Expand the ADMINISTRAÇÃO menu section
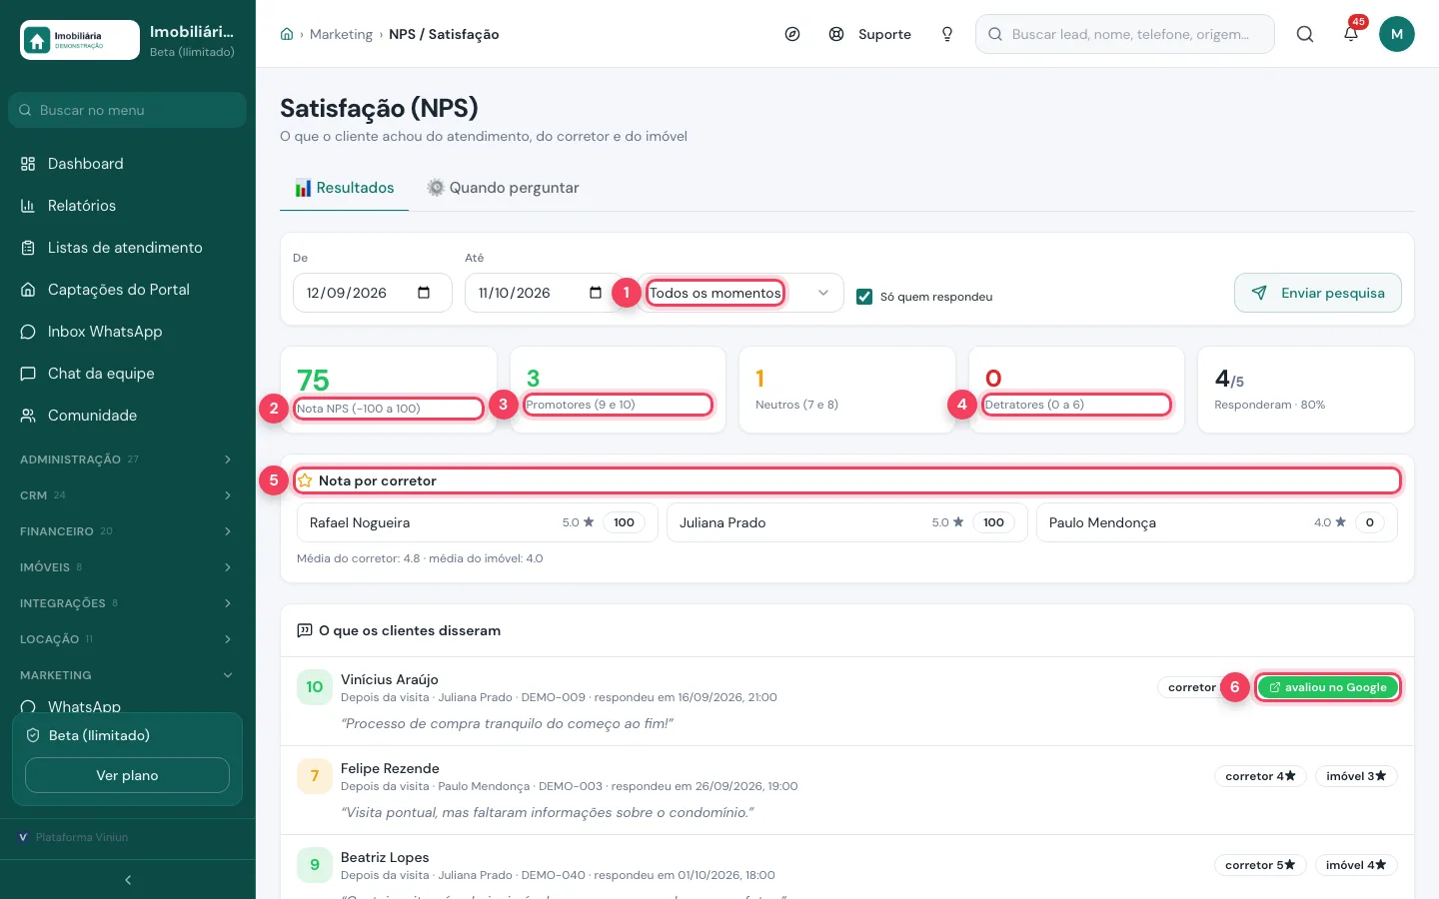1439x899 pixels. 128,459
